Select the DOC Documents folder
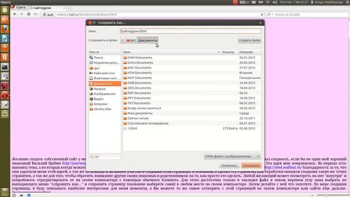 [192, 68]
